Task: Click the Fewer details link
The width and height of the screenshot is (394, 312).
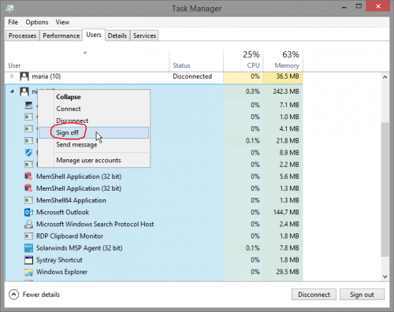Action: coord(41,295)
